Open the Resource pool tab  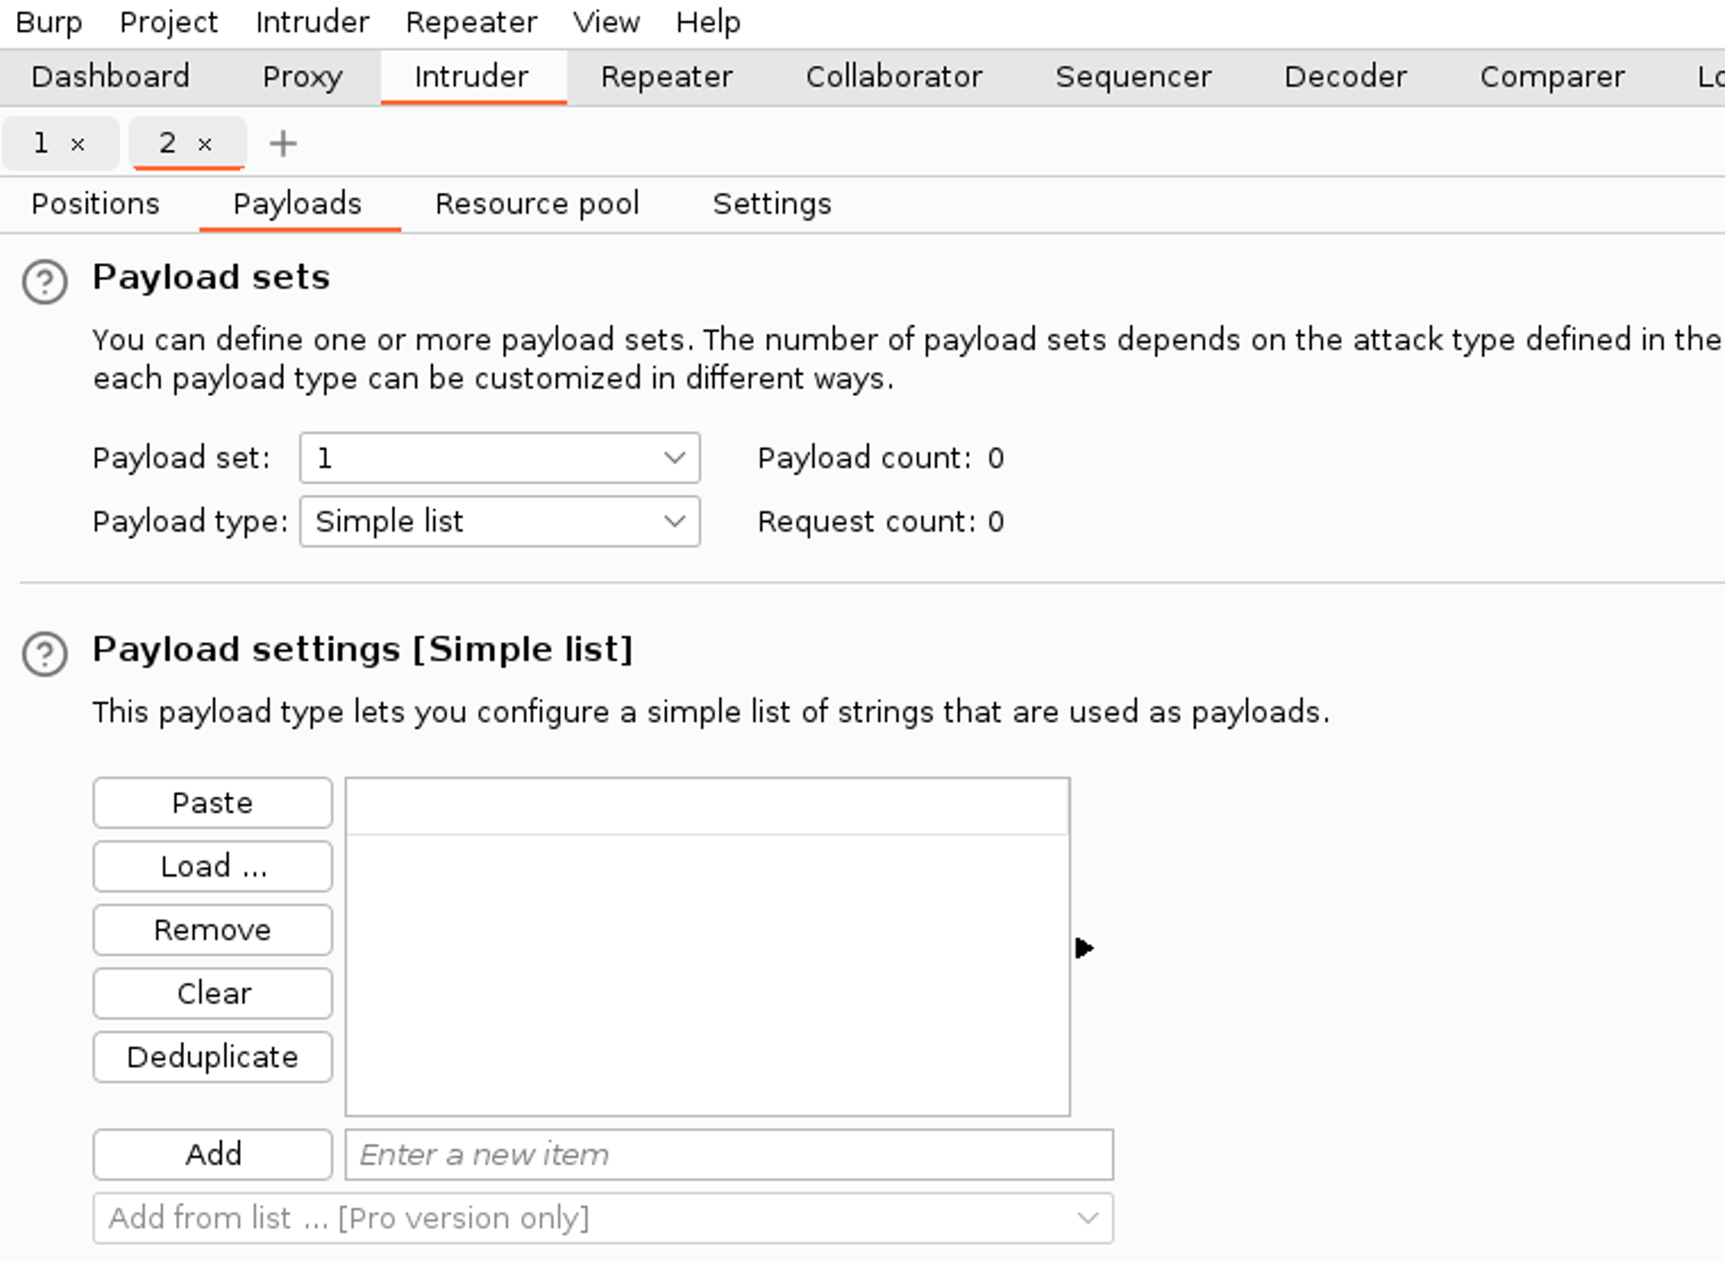click(x=537, y=204)
